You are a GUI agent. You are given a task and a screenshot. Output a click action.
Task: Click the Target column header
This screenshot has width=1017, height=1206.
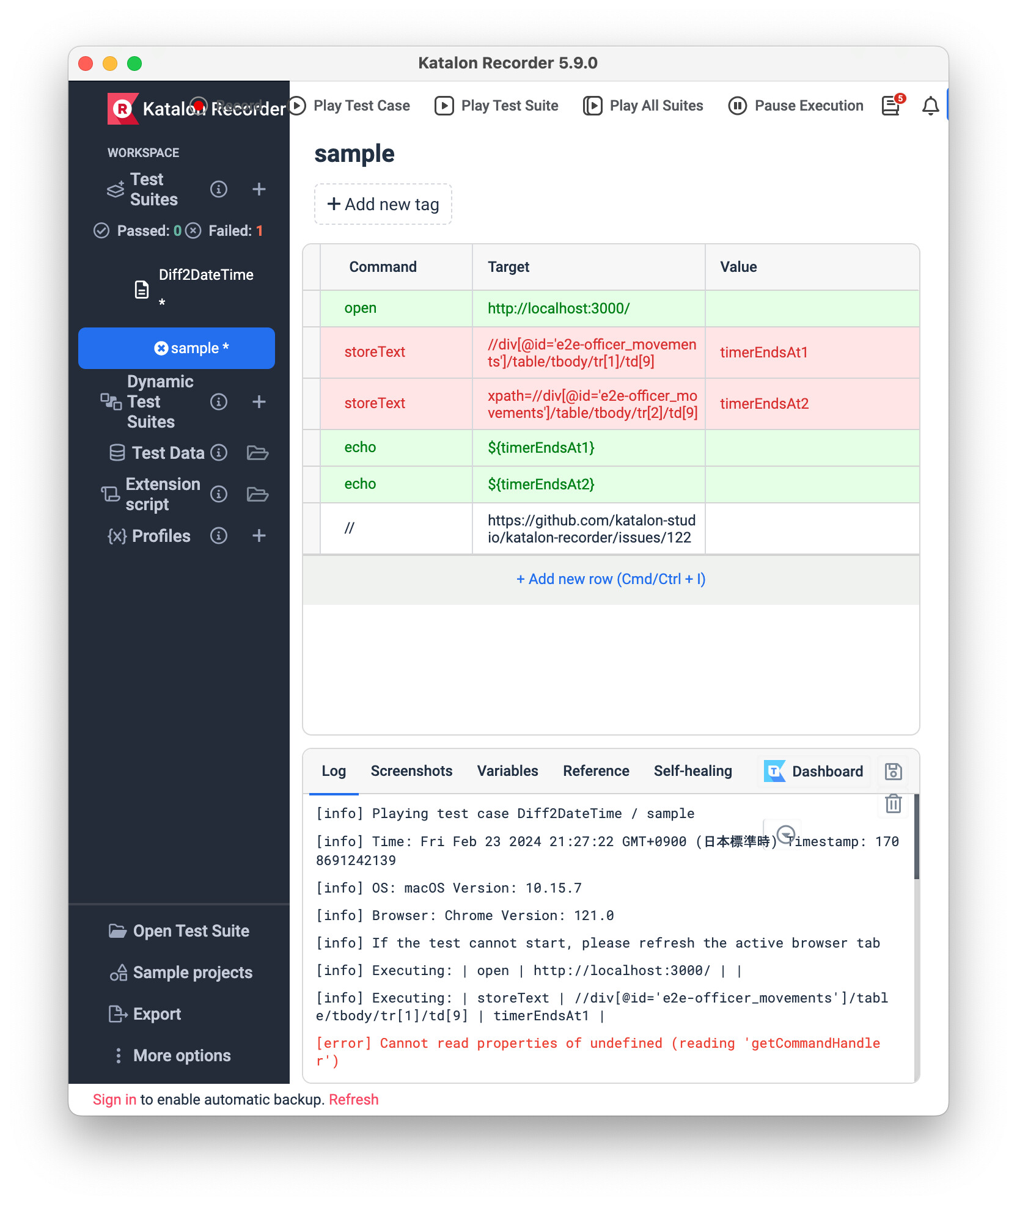coord(589,267)
